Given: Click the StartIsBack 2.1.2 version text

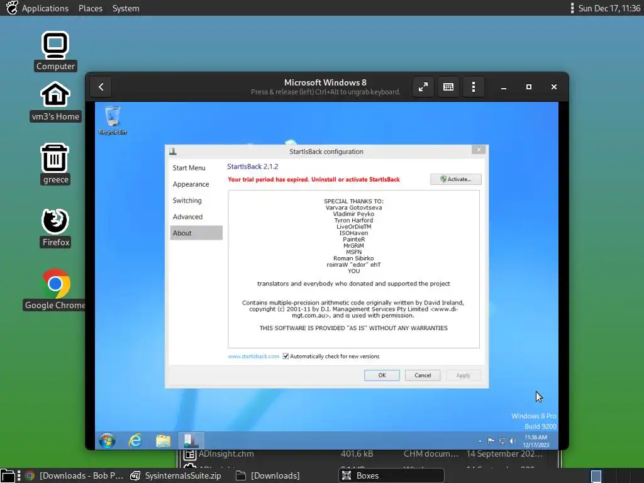Looking at the screenshot, I should (253, 167).
